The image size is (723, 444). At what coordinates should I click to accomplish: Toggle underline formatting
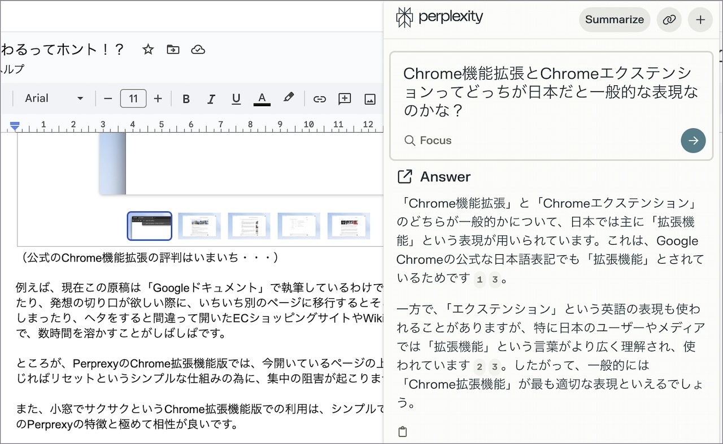click(236, 99)
